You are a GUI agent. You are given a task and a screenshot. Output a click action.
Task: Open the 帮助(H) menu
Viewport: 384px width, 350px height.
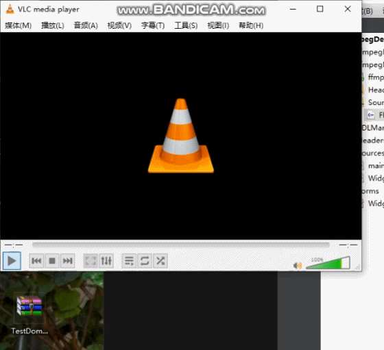coord(251,25)
